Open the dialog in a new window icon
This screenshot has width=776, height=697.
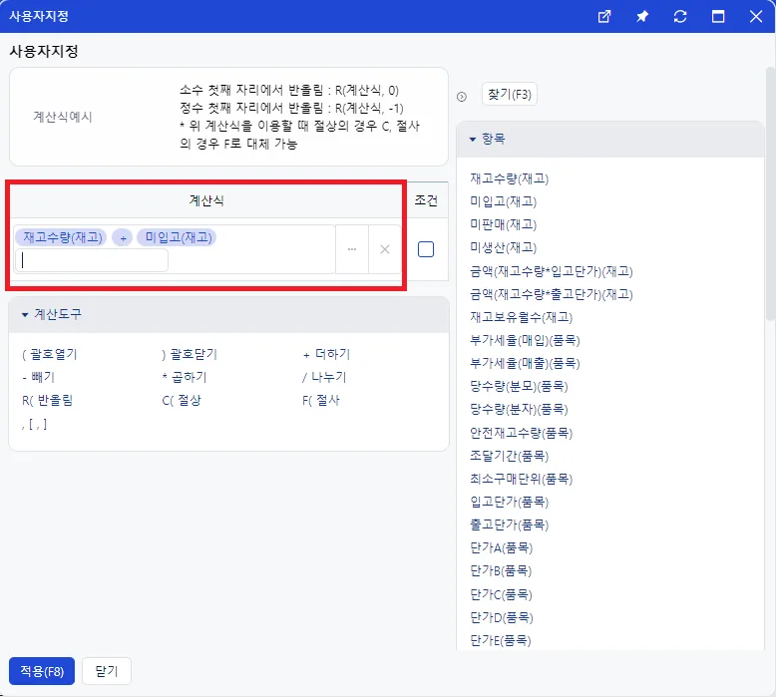(x=604, y=16)
